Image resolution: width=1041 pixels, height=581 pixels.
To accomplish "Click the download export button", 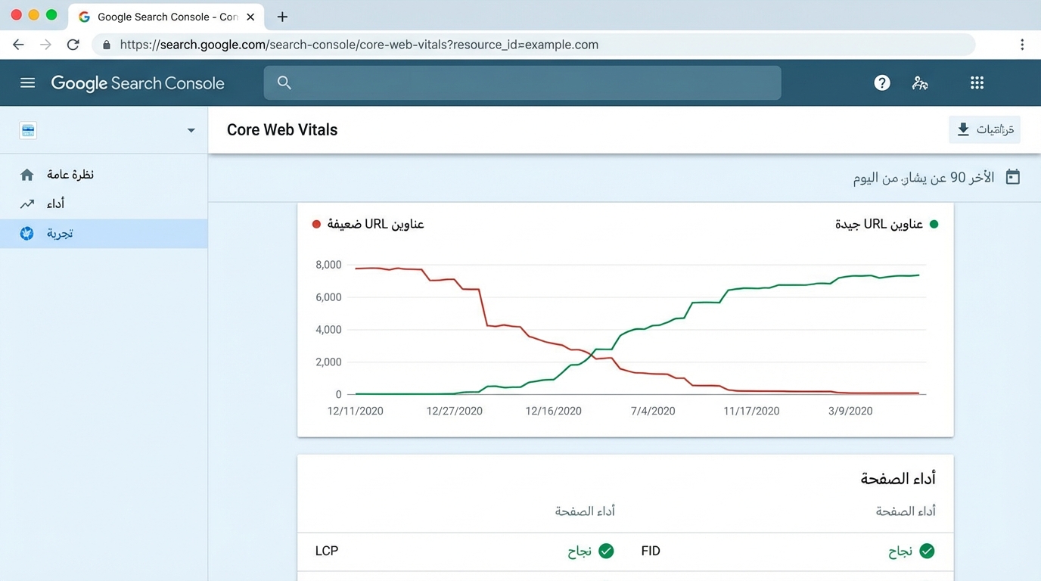I will click(x=984, y=129).
